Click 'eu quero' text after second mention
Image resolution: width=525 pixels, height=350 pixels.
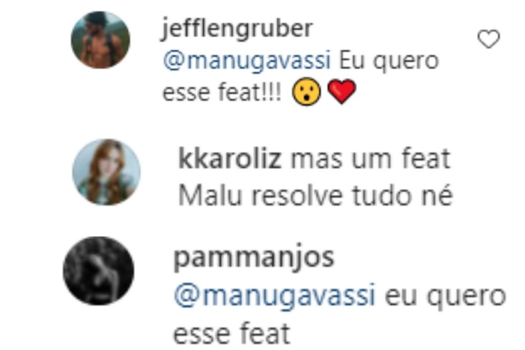pyautogui.click(x=446, y=297)
